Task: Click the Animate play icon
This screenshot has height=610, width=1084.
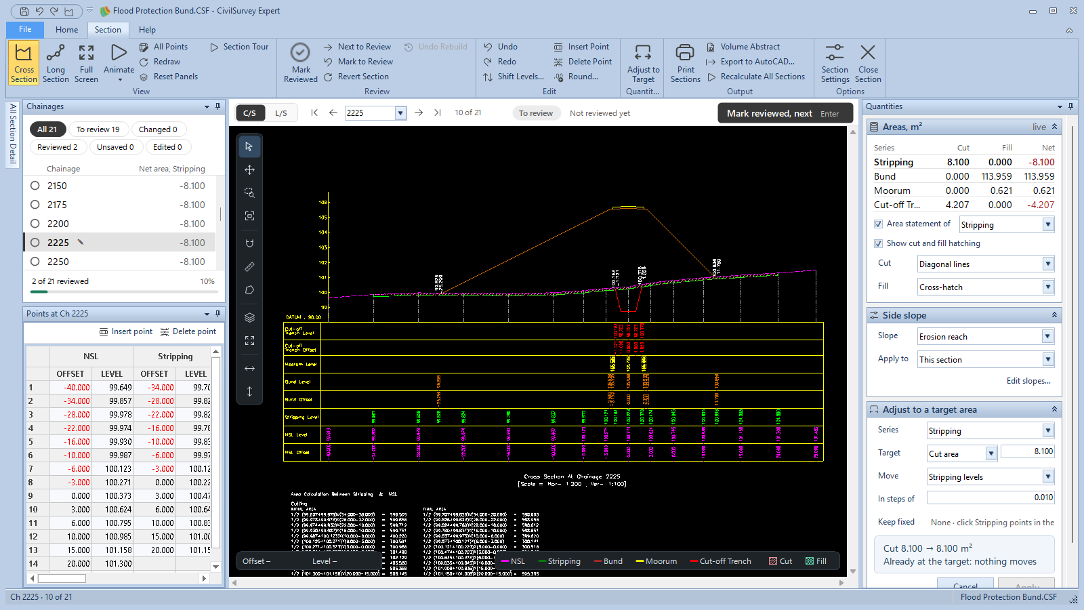Action: point(119,53)
